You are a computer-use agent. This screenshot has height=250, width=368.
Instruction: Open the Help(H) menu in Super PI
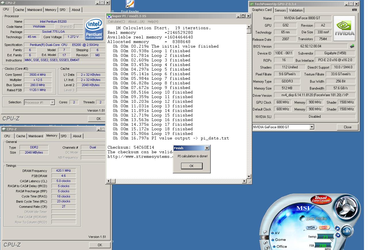tap(153, 22)
